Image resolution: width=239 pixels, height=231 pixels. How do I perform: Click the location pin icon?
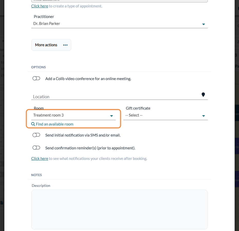203,95
